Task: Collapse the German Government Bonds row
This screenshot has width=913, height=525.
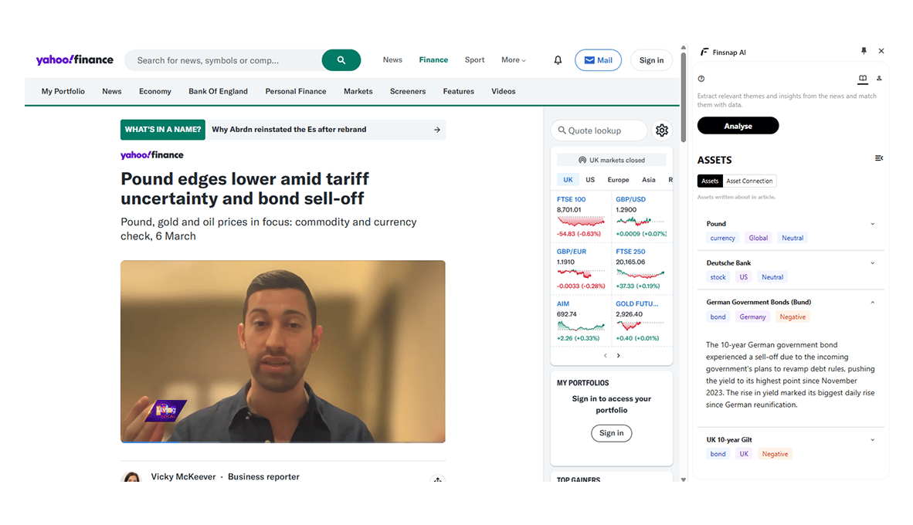Action: point(872,303)
